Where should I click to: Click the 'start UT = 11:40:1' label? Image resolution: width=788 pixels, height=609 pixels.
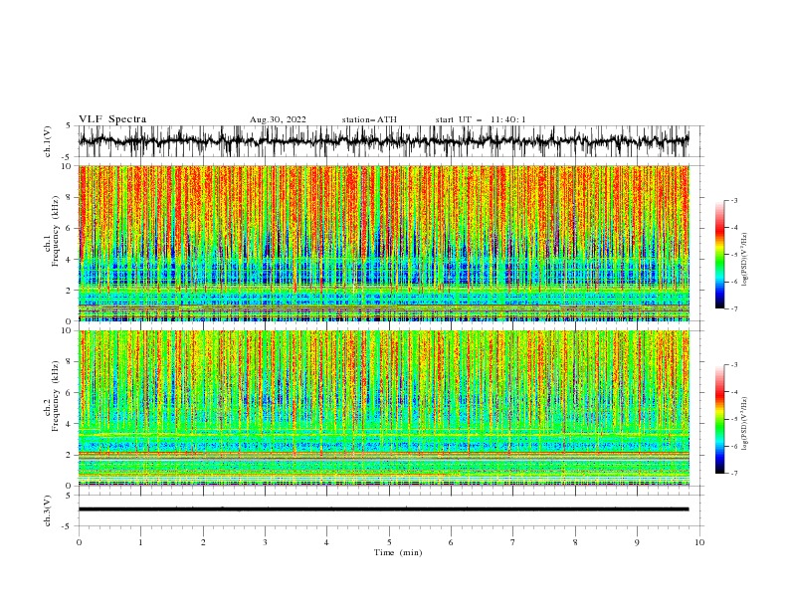click(x=481, y=119)
